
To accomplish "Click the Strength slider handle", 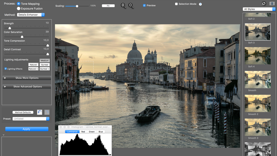I will (10, 28).
